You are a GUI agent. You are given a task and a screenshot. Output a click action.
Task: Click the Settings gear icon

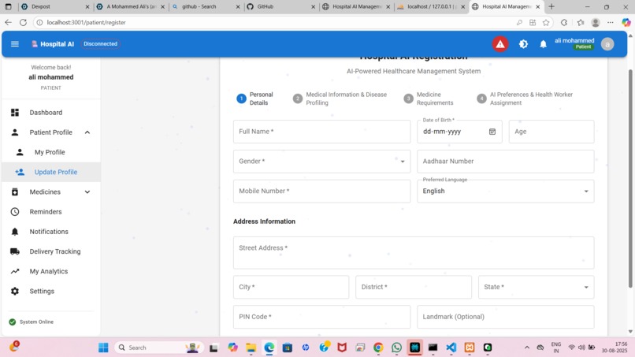[15, 291]
